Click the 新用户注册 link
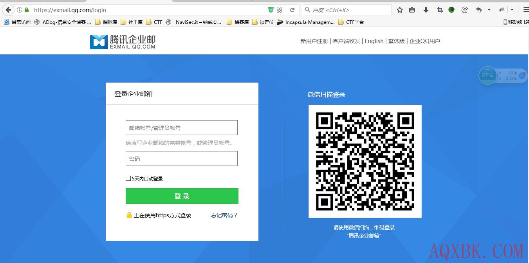529x263 pixels. 314,41
